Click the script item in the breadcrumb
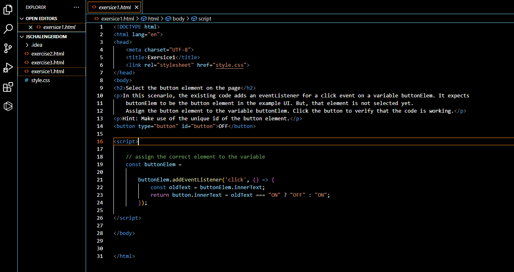Image resolution: width=514 pixels, height=272 pixels. (204, 19)
